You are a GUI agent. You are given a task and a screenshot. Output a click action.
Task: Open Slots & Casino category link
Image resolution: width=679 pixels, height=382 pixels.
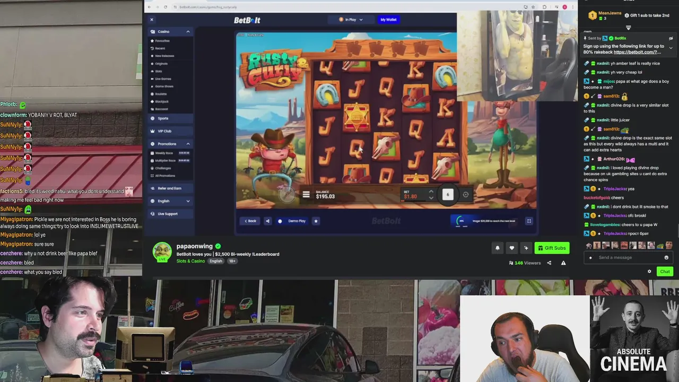pyautogui.click(x=190, y=261)
